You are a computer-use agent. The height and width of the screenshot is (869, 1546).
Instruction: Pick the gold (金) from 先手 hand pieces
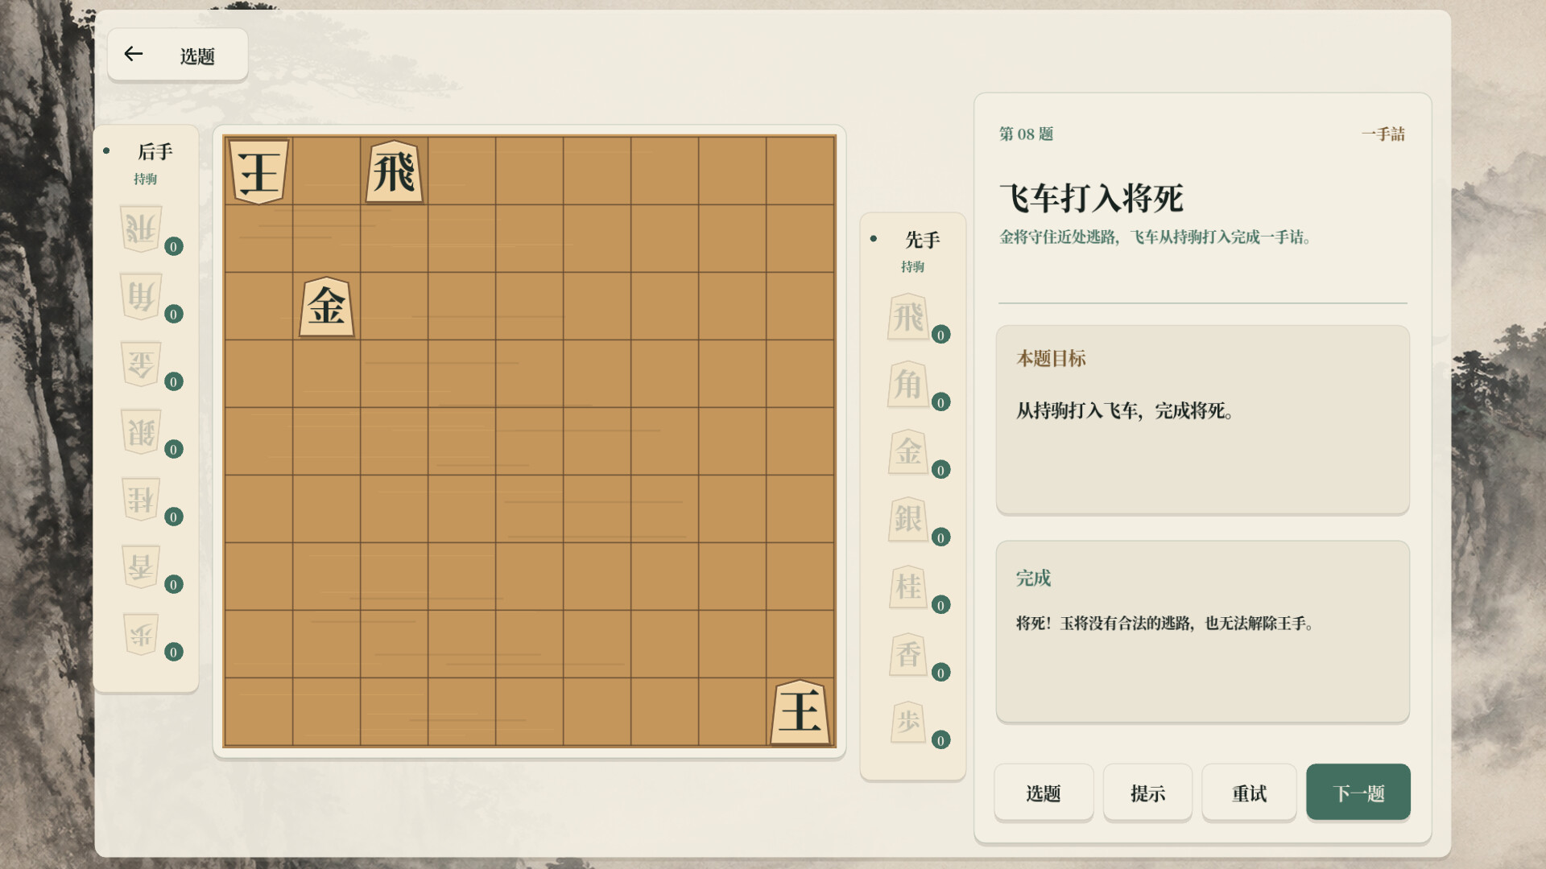pyautogui.click(x=908, y=452)
